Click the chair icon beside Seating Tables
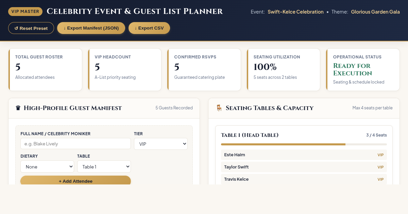Viewport: 408px width, 214px height. pyautogui.click(x=219, y=108)
